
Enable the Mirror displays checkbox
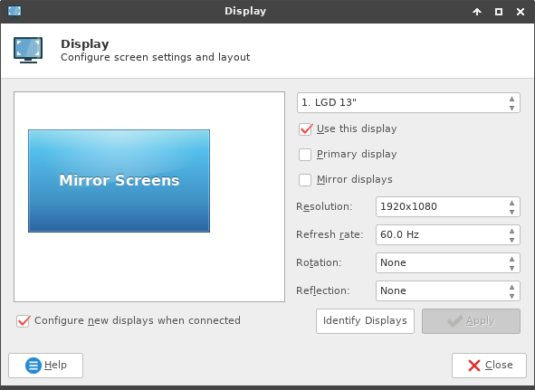pos(305,180)
